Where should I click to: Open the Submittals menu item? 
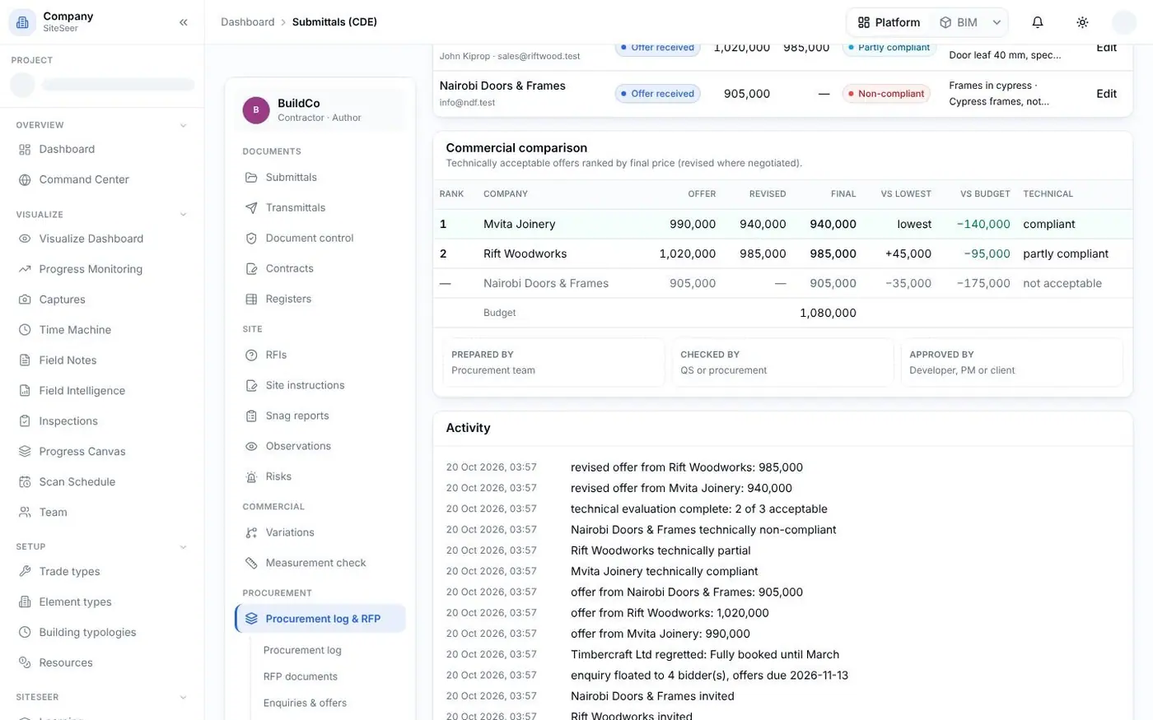(320, 177)
